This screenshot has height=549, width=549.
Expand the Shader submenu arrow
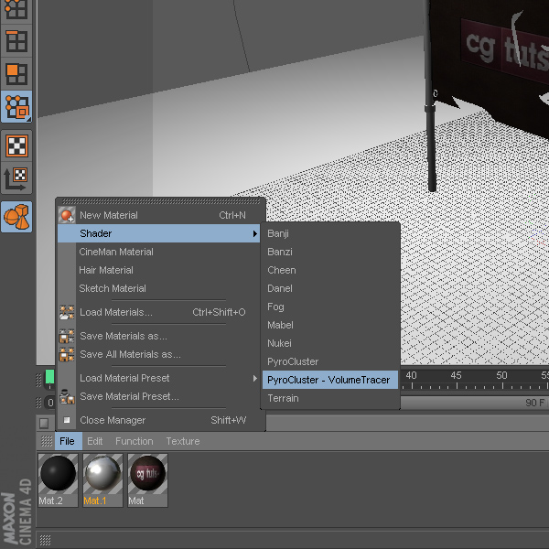click(x=255, y=233)
